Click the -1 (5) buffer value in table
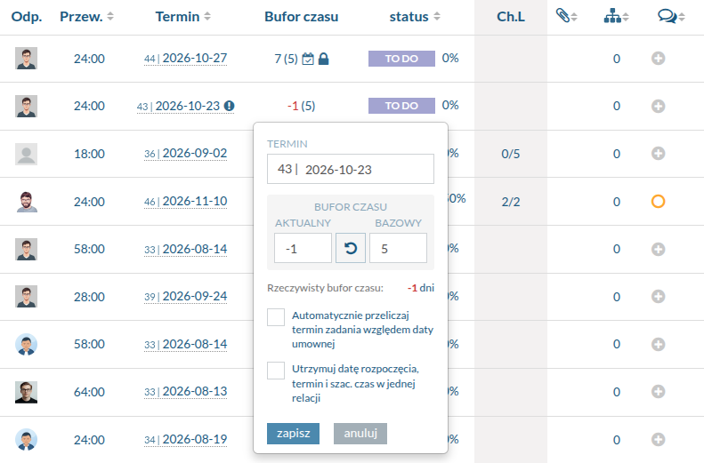Viewport: 704px width, 463px height. (x=301, y=106)
